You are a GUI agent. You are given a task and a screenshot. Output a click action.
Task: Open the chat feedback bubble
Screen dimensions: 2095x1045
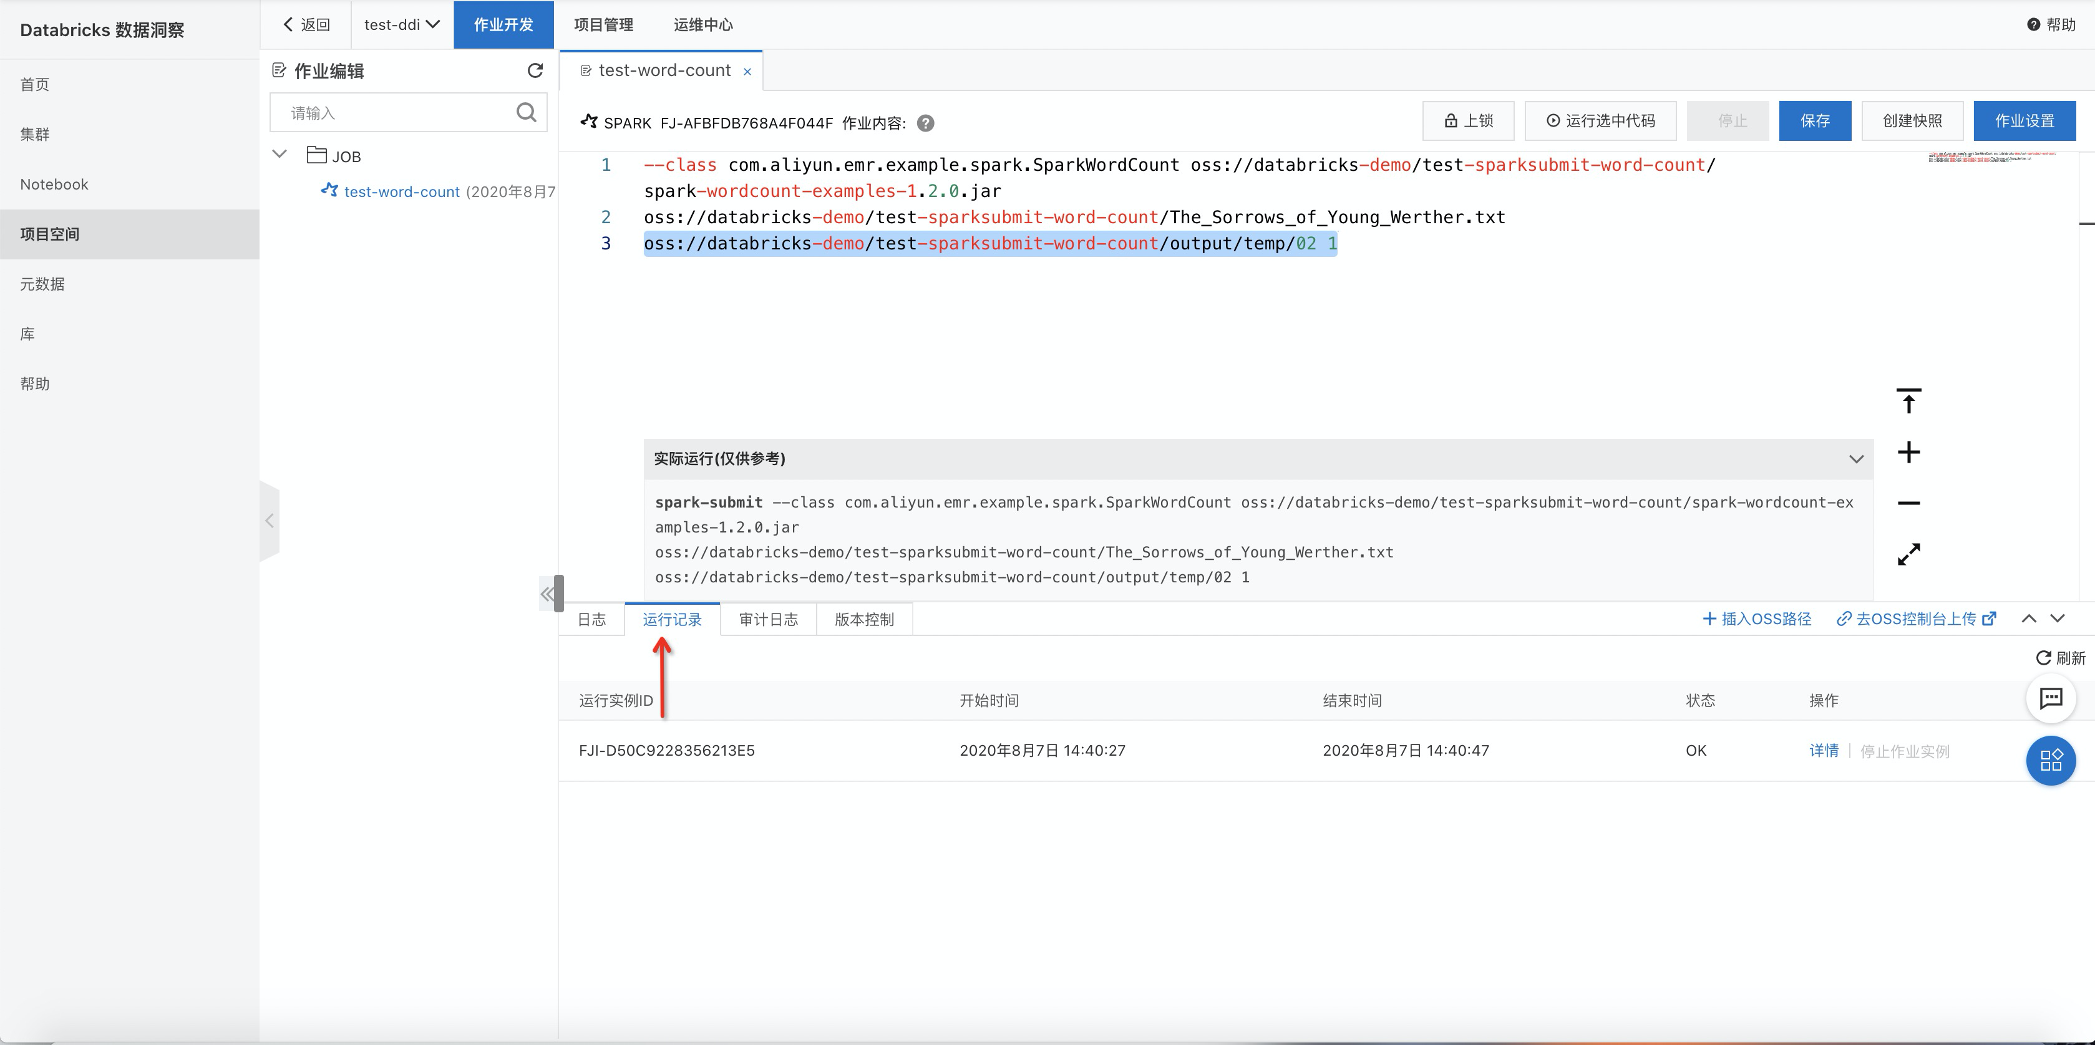[2050, 698]
